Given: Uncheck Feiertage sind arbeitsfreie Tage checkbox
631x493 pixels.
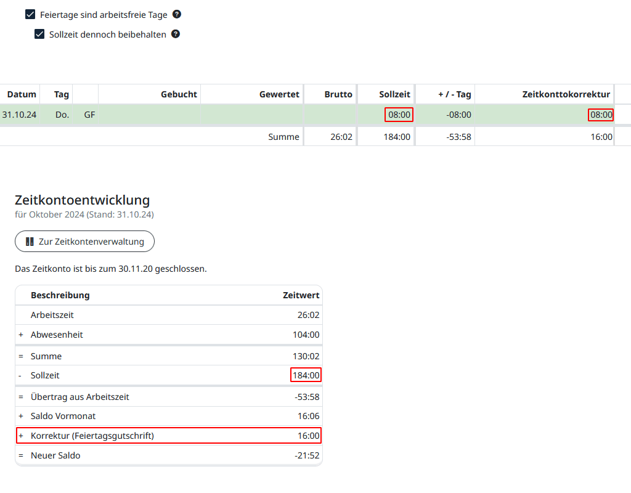Looking at the screenshot, I should click(30, 14).
